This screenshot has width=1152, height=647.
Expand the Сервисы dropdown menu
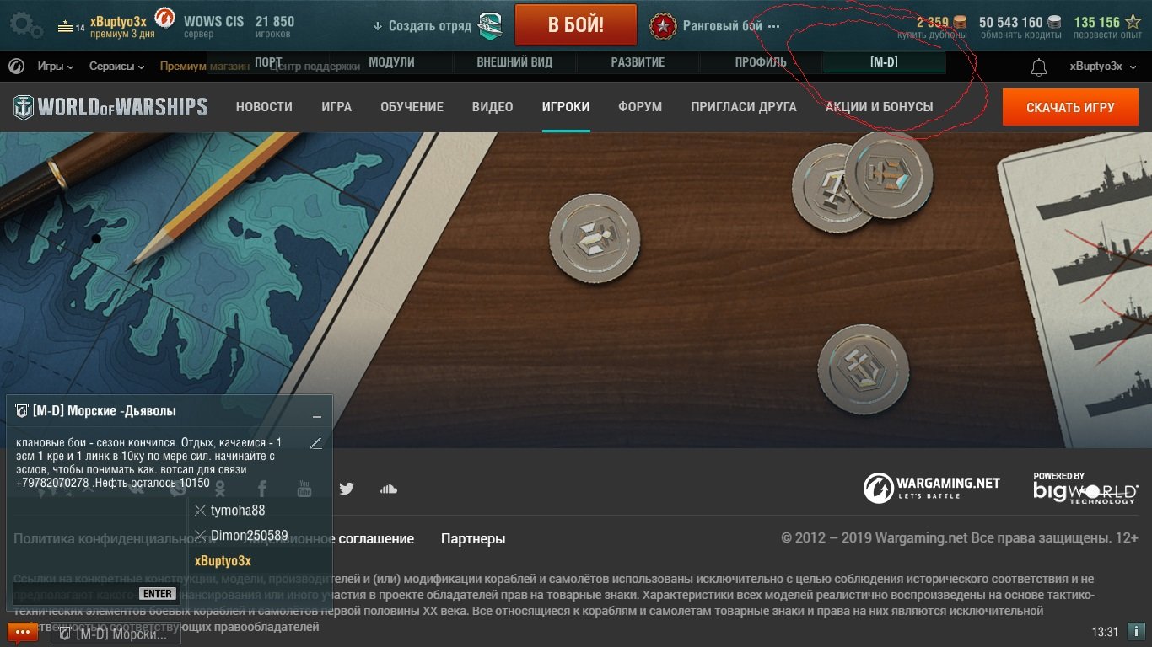coord(116,67)
